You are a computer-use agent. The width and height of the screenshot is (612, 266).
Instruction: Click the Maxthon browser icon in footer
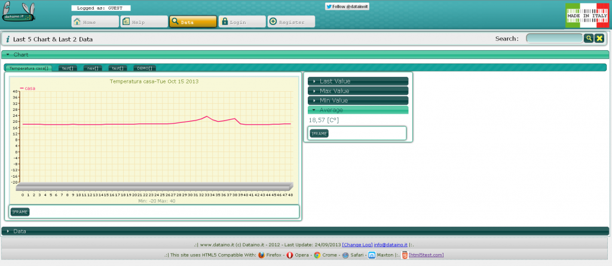[372, 255]
